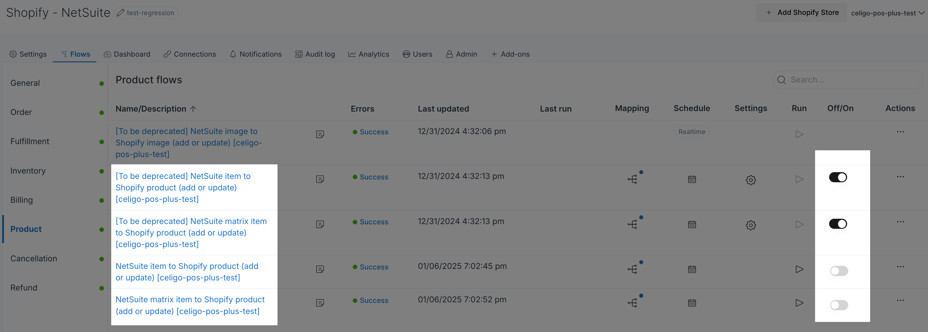Click the pencil icon beside test-regression

pyautogui.click(x=121, y=13)
